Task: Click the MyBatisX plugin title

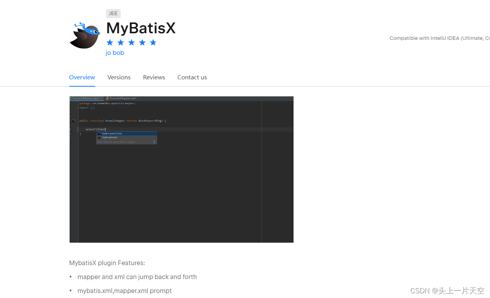Action: coord(141,28)
